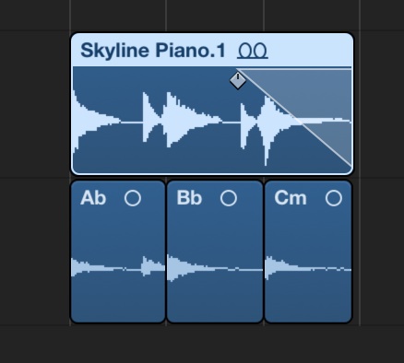Click the waveform inside the Cm region
This screenshot has width=404, height=363.
(308, 268)
